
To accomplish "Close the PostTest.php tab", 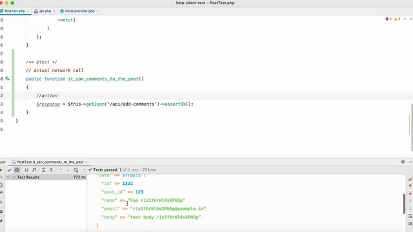I will click(x=28, y=11).
